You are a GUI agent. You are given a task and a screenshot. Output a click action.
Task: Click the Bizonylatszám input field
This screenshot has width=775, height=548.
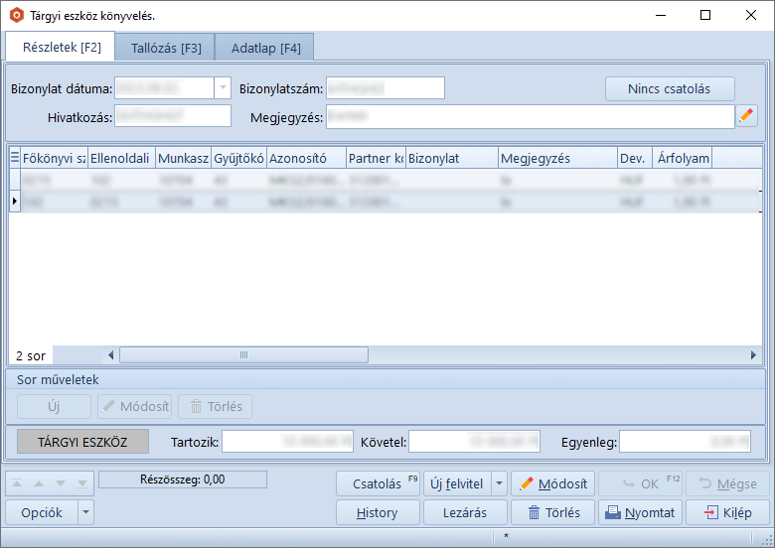385,88
